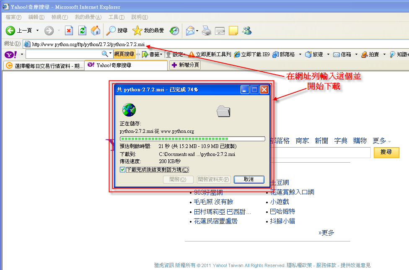Expand the 部落格 toolbar dropdown arrow

(300, 55)
